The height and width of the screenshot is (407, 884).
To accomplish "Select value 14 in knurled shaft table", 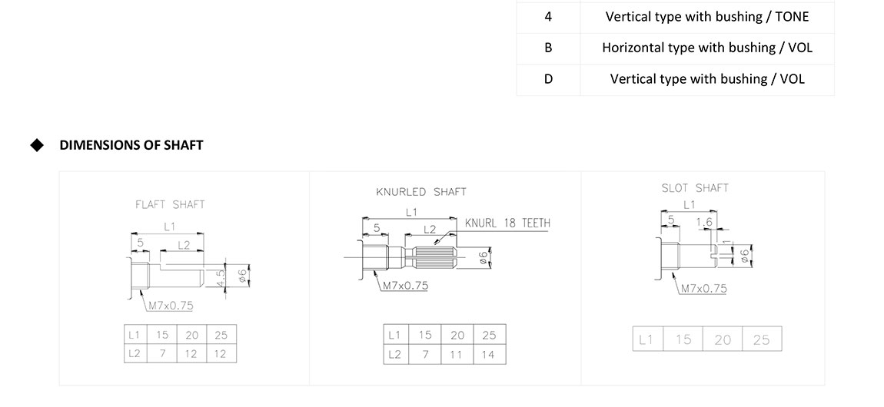I will click(x=489, y=354).
